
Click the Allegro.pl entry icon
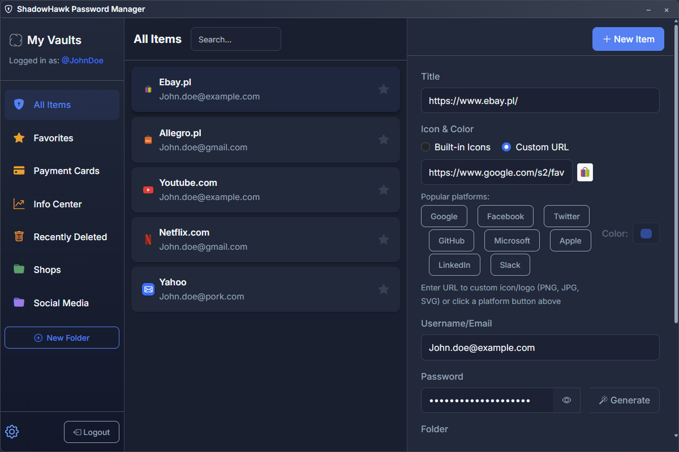tap(148, 140)
